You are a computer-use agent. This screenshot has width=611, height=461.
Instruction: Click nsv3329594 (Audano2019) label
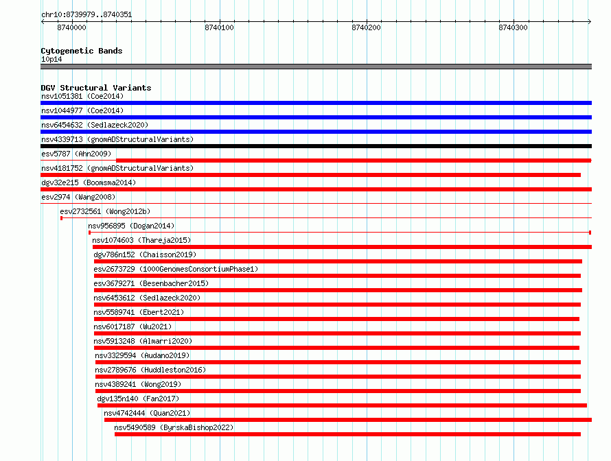(x=142, y=355)
